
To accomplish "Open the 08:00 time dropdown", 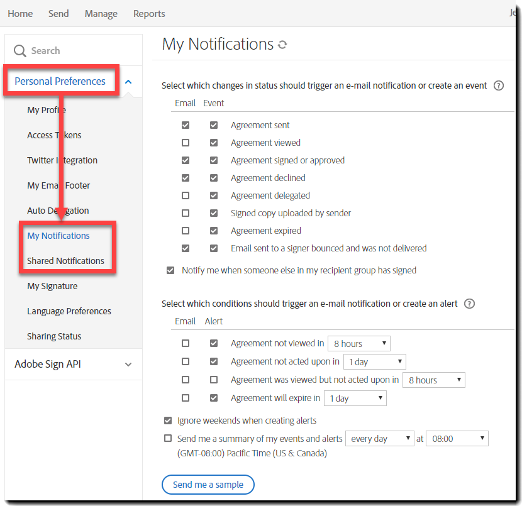I will click(x=457, y=438).
